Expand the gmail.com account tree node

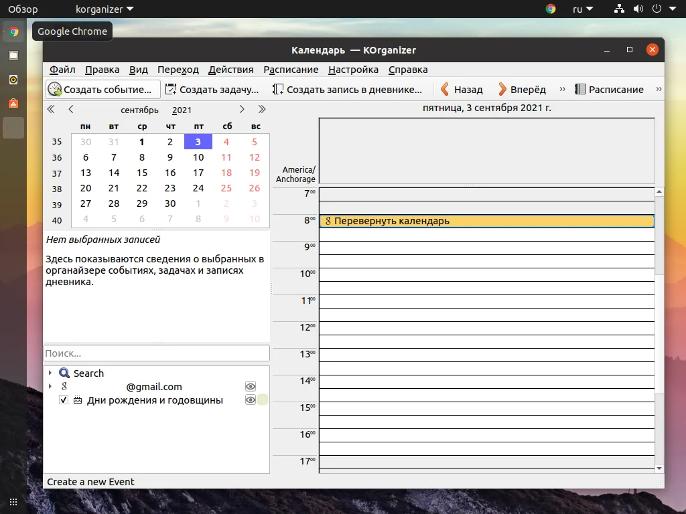point(50,387)
